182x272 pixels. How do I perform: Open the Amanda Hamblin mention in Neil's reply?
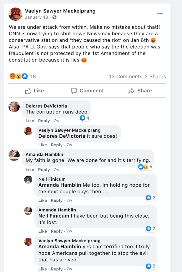pyautogui.click(x=60, y=185)
